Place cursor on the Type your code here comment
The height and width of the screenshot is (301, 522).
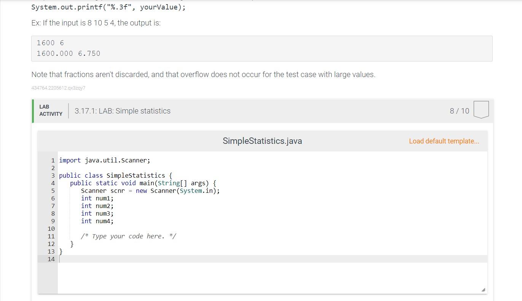tap(128, 236)
